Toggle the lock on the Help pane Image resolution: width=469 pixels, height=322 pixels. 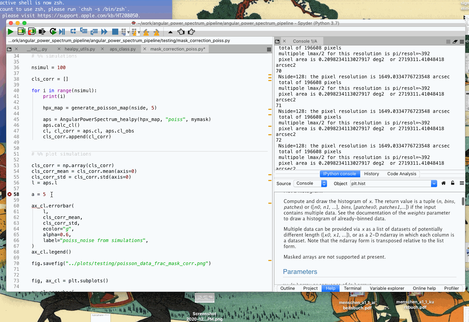(x=452, y=183)
